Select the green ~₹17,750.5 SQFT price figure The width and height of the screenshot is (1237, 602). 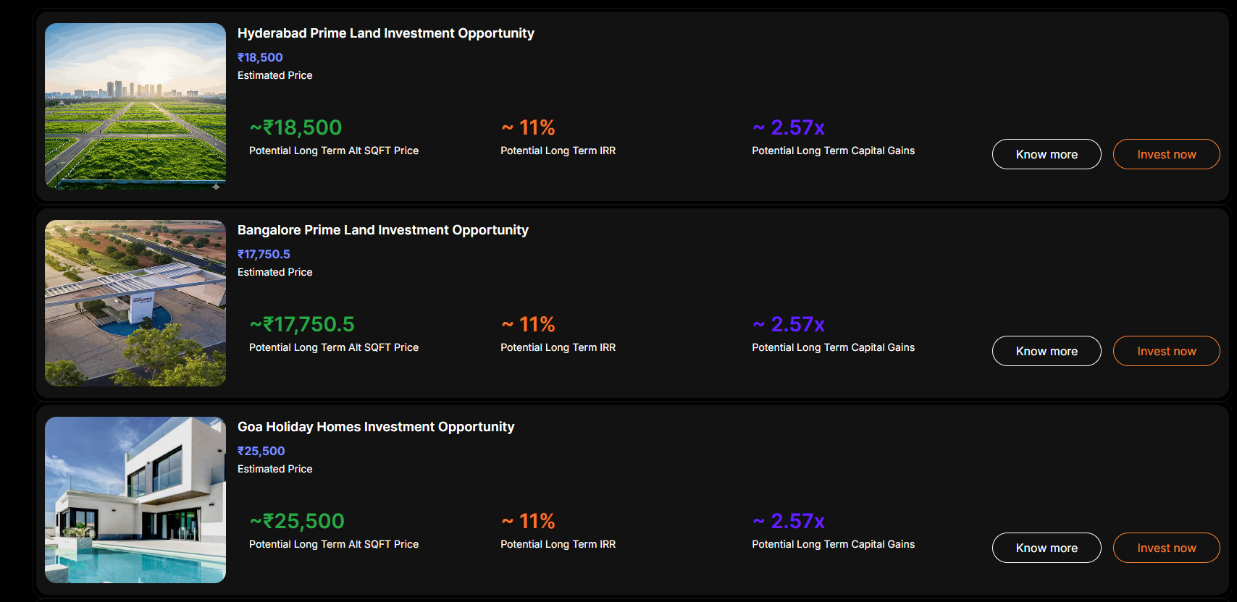click(302, 325)
